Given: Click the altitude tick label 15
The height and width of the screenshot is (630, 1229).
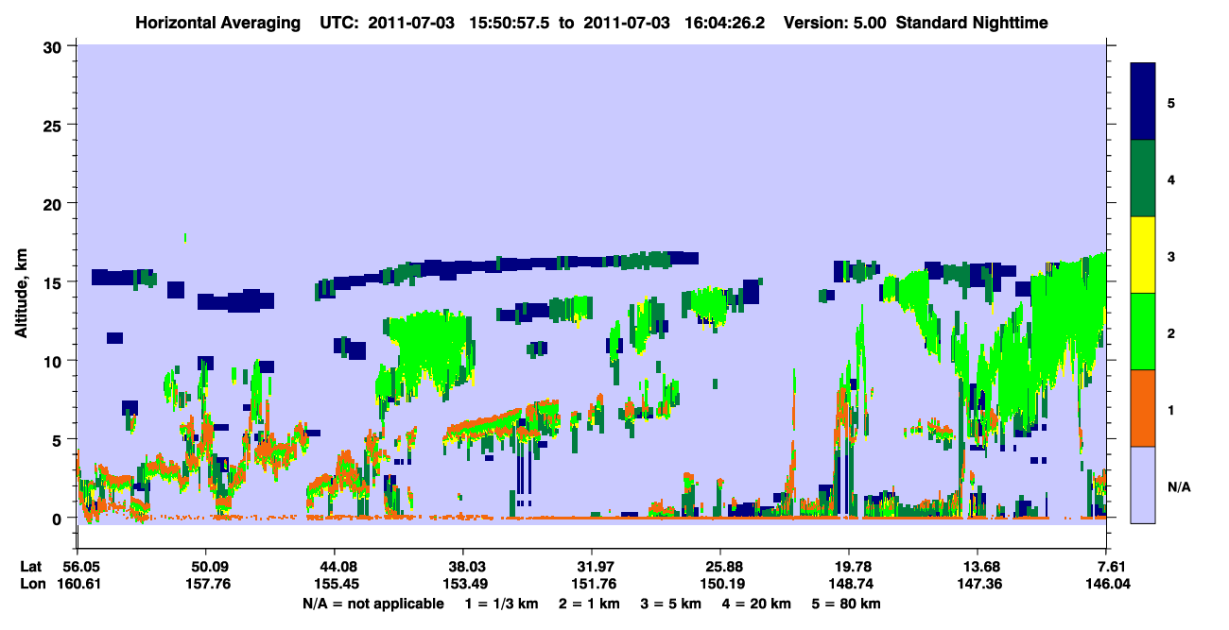Looking at the screenshot, I should pyautogui.click(x=55, y=281).
